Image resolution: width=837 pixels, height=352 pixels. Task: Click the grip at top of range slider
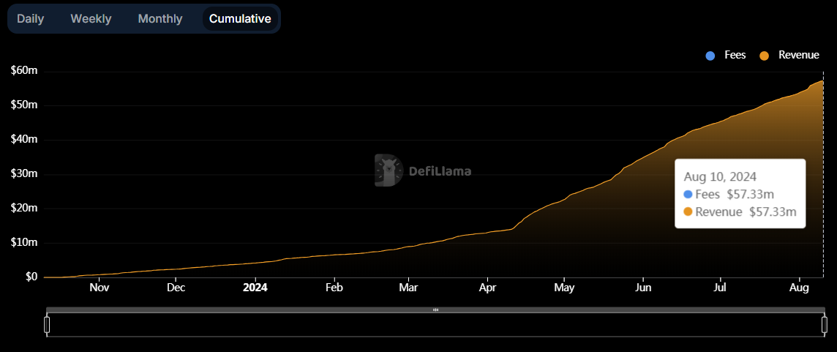tap(435, 310)
